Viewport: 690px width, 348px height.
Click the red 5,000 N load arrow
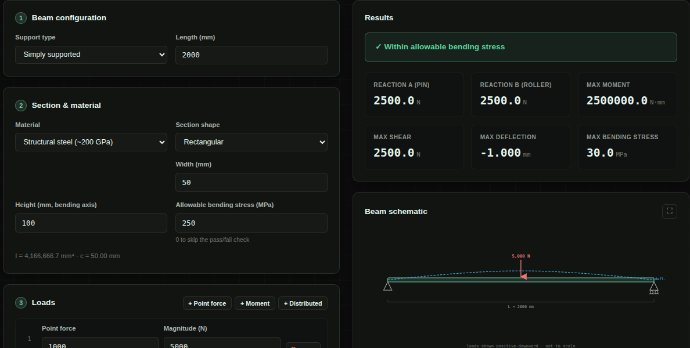pyautogui.click(x=522, y=269)
